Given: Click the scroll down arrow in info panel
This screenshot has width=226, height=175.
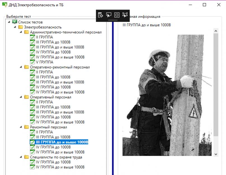Looking at the screenshot, I should (x=216, y=154).
